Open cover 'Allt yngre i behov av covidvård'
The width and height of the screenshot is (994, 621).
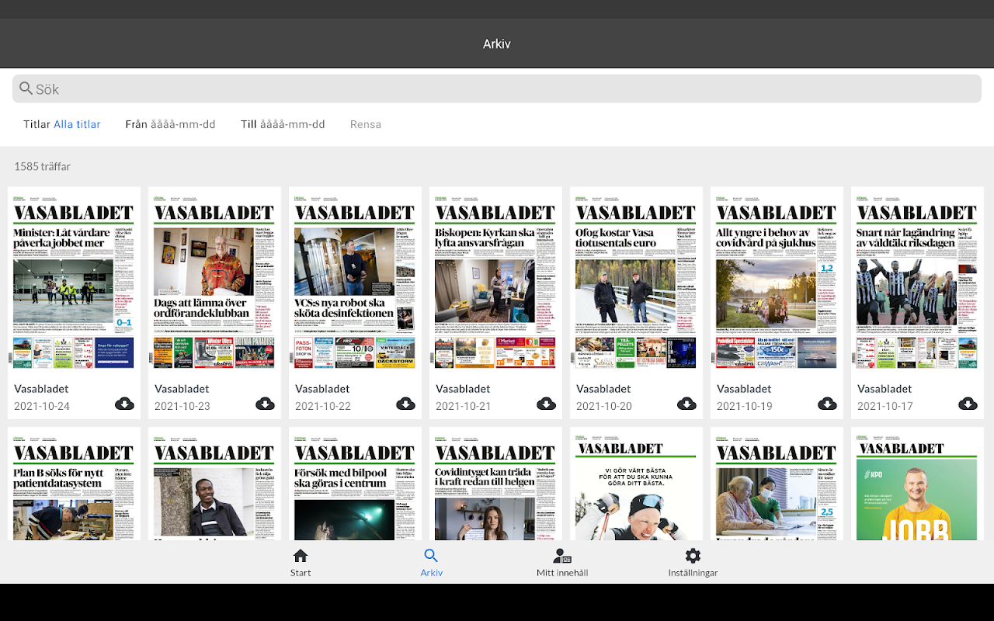[777, 281]
